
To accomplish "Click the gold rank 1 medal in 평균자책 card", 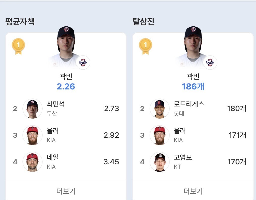I will point(18,46).
